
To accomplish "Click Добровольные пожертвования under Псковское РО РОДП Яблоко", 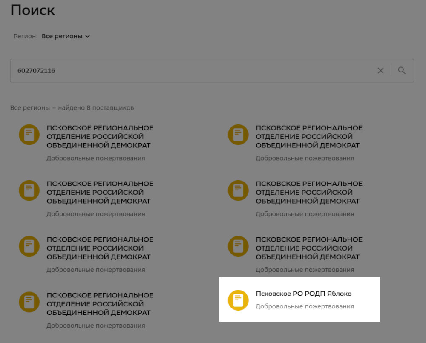I will coord(305,306).
